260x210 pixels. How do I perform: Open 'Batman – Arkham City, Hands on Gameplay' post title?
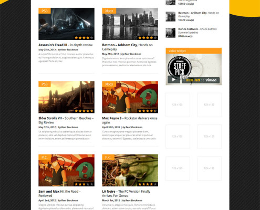(128, 47)
